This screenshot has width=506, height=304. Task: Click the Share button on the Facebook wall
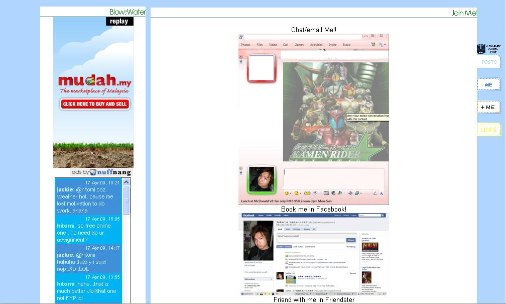[351, 240]
